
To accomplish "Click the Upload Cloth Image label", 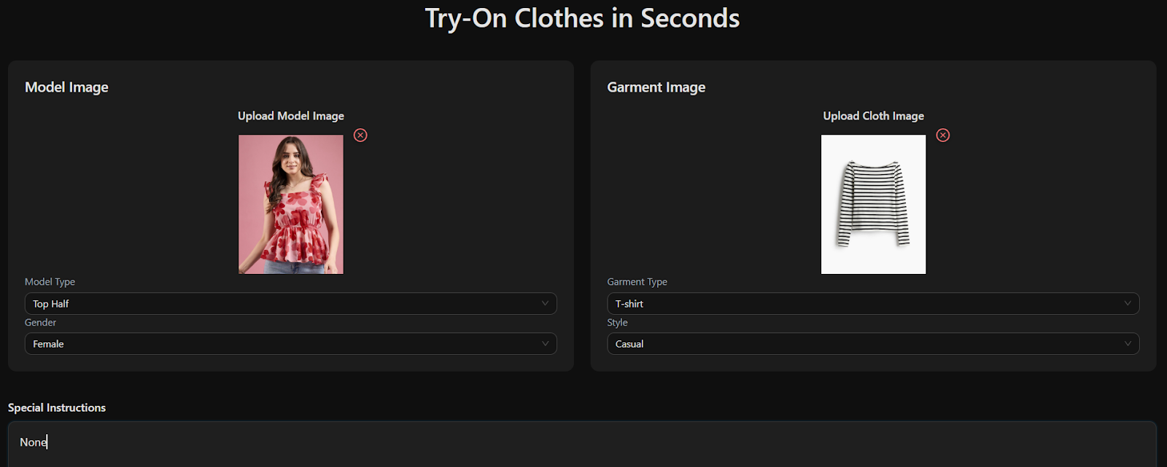I will click(x=873, y=116).
